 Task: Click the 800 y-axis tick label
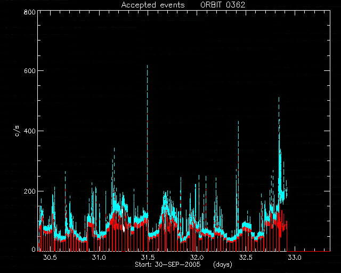coord(29,12)
